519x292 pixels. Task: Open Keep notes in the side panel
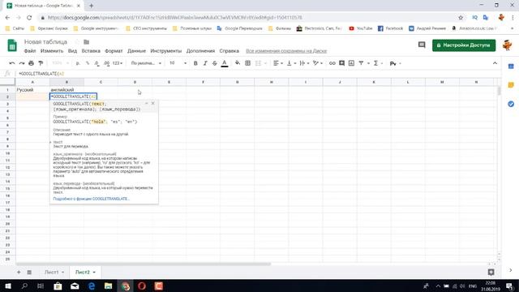coord(511,85)
